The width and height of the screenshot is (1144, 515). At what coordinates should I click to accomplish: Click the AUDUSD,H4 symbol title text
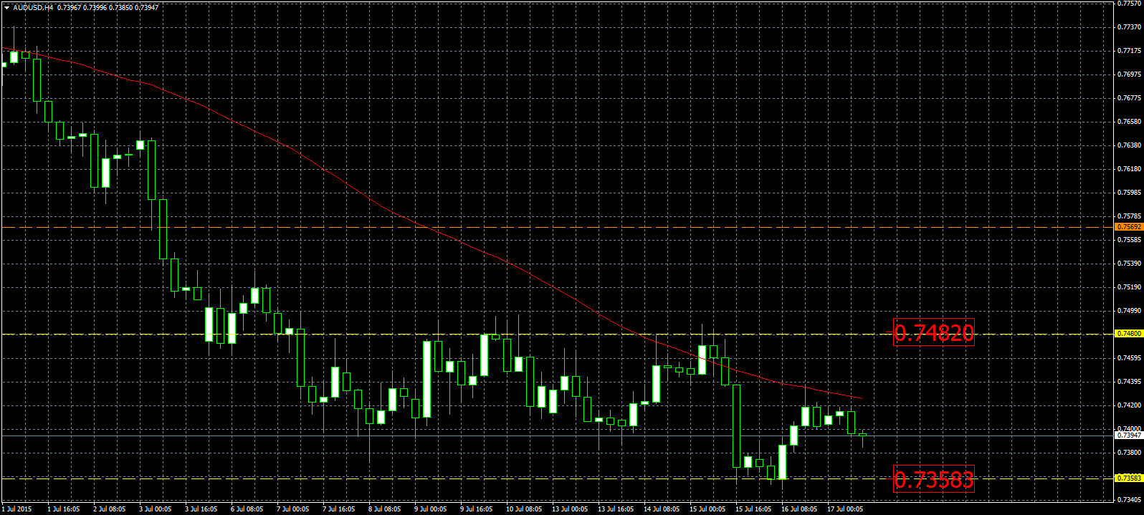33,7
